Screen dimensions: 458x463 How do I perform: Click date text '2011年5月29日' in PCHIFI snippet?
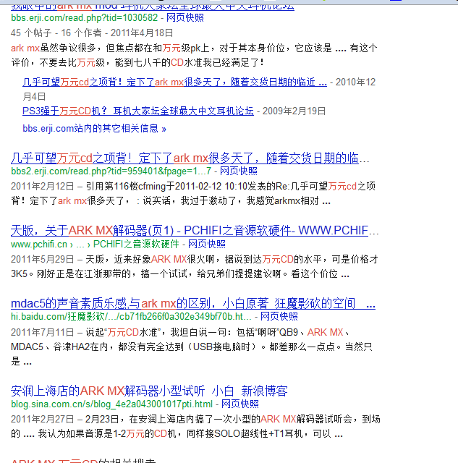click(42, 259)
